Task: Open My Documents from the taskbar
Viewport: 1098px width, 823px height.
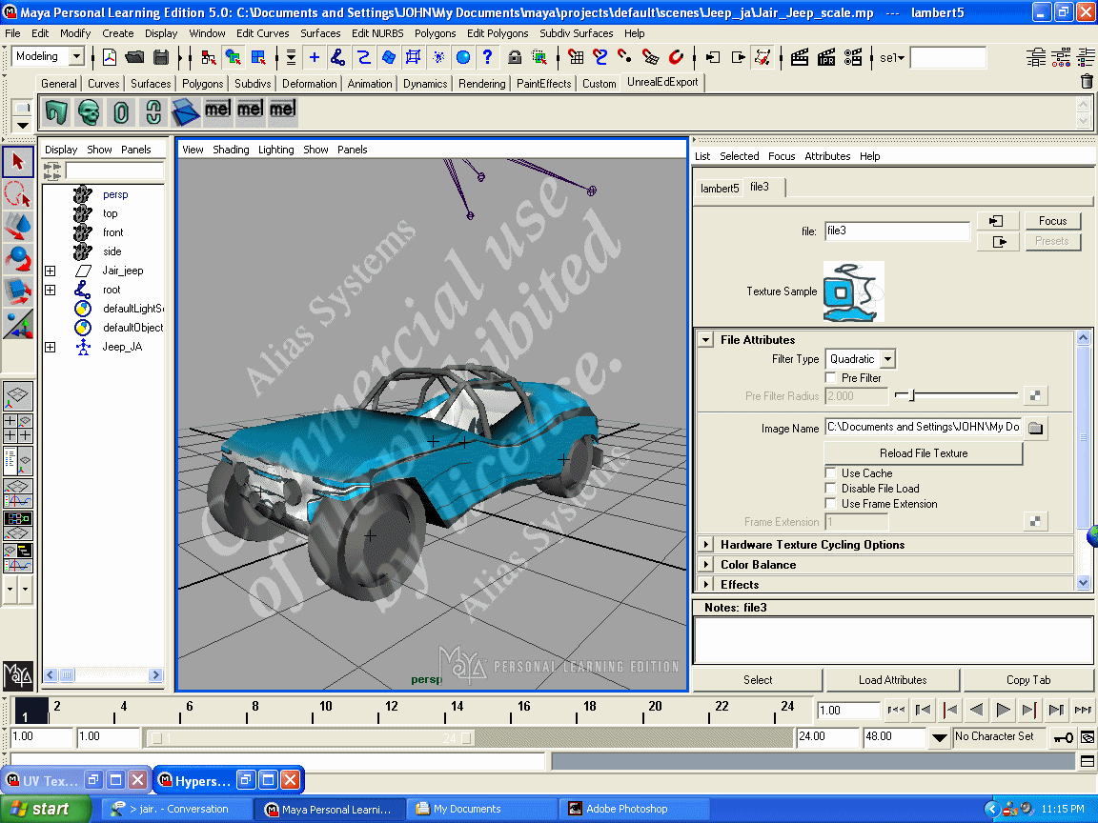Action: [x=482, y=809]
